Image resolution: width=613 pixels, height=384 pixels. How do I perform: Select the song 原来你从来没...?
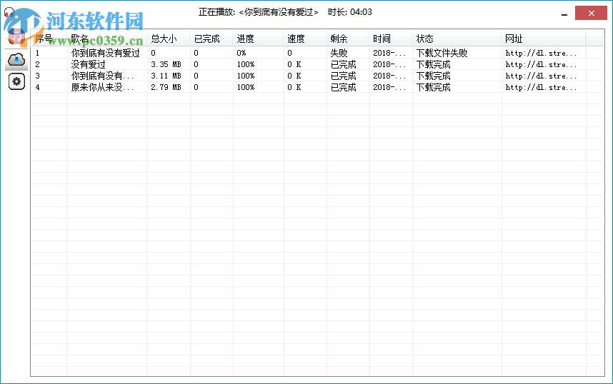pos(102,87)
